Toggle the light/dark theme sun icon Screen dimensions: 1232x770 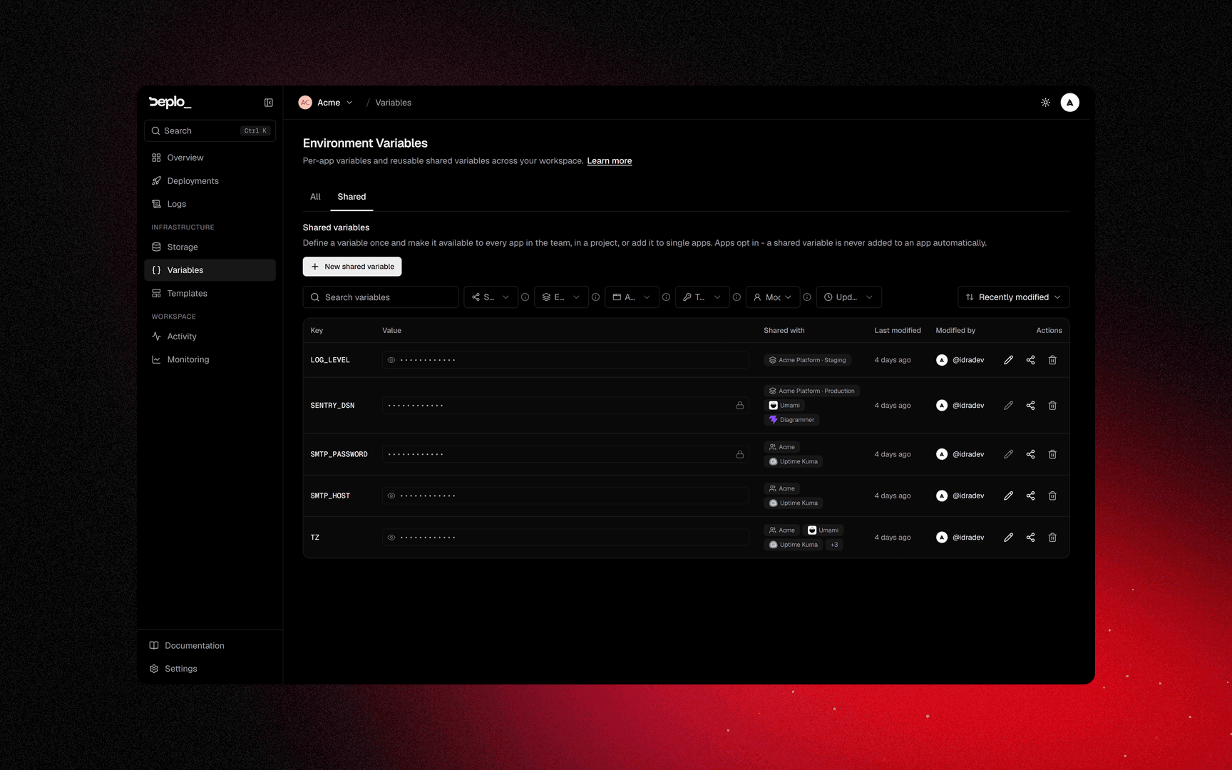pyautogui.click(x=1045, y=103)
